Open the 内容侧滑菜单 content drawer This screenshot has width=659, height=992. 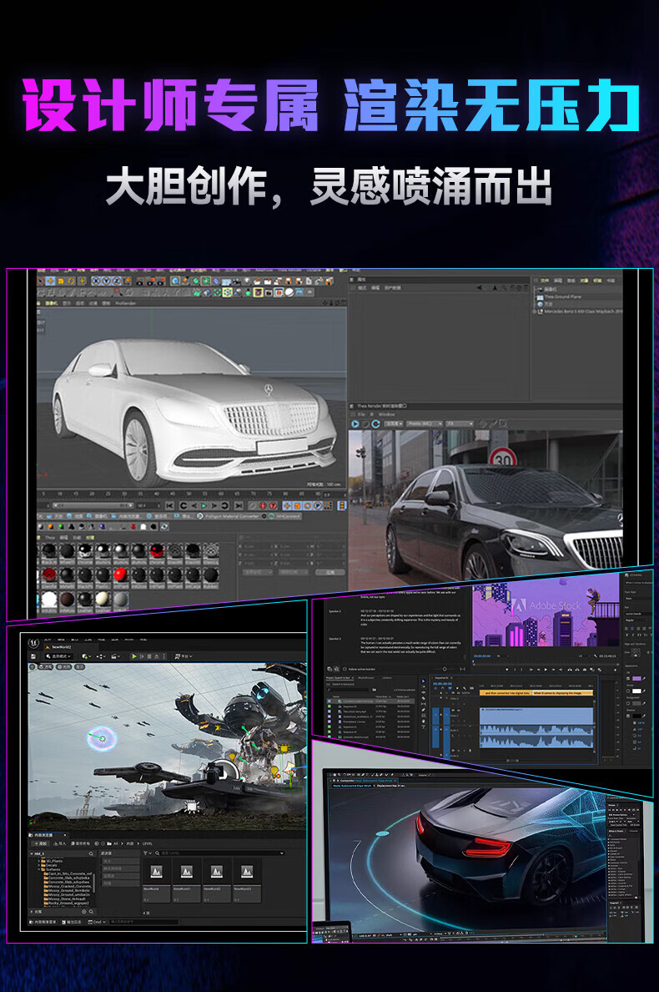(x=43, y=922)
